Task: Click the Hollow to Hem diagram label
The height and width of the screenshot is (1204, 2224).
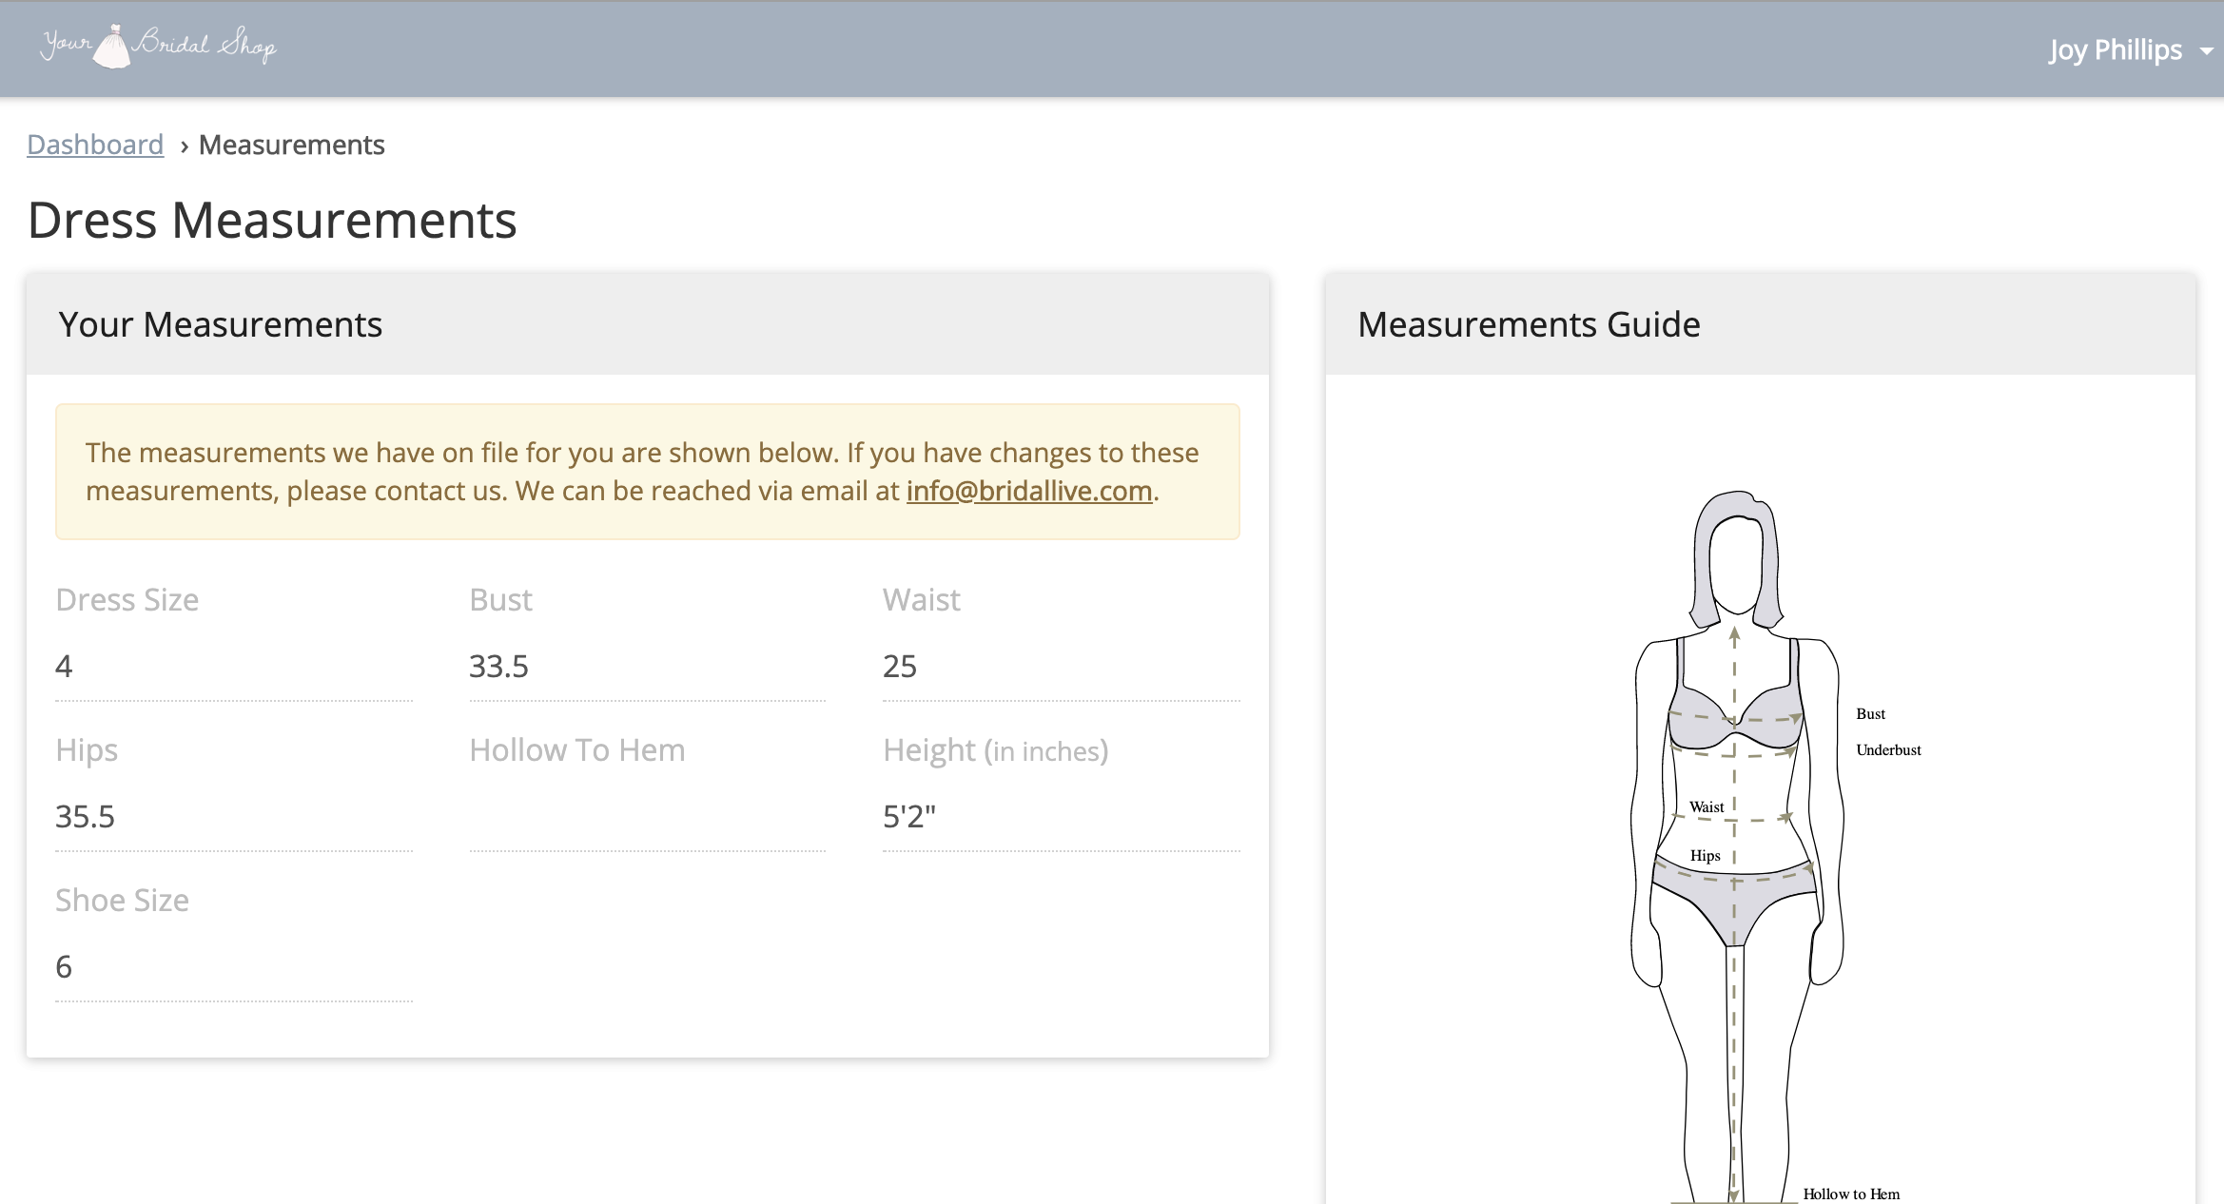Action: 1851,1194
